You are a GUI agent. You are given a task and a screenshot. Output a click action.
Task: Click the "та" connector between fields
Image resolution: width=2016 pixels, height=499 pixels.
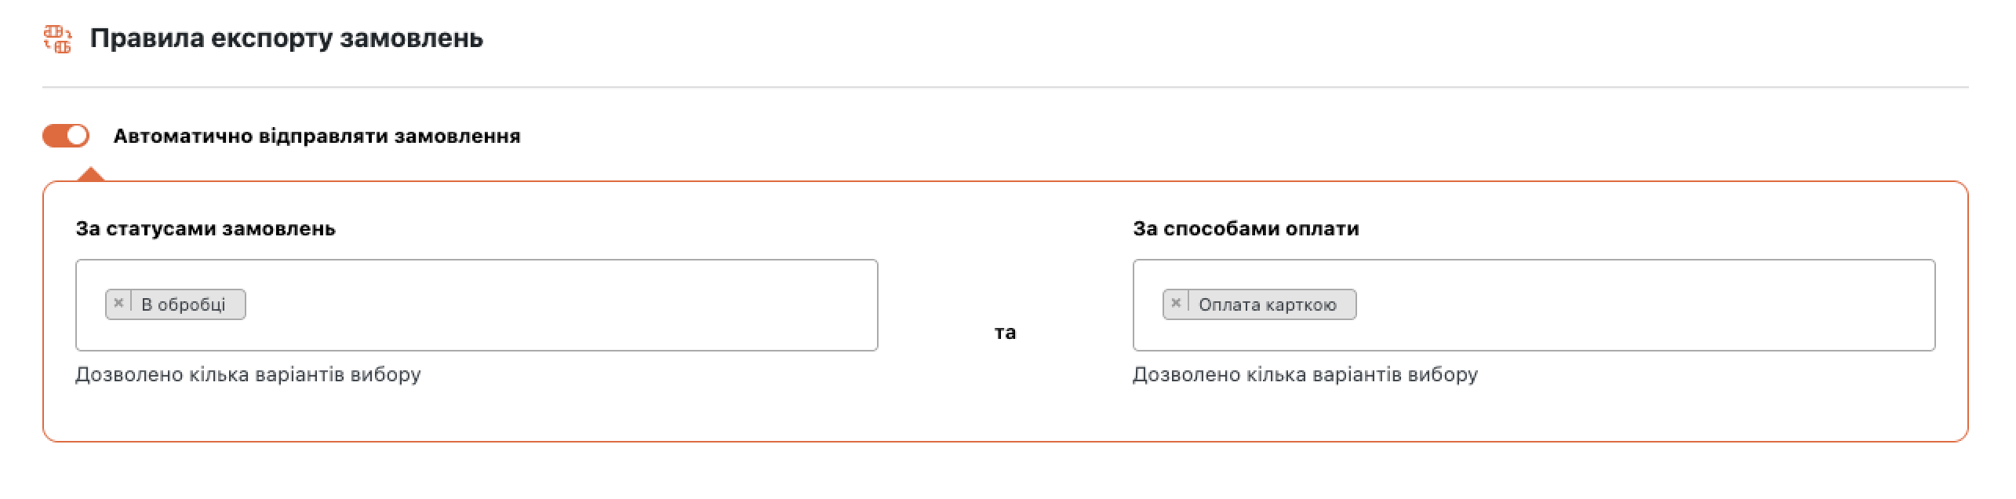pos(1005,333)
